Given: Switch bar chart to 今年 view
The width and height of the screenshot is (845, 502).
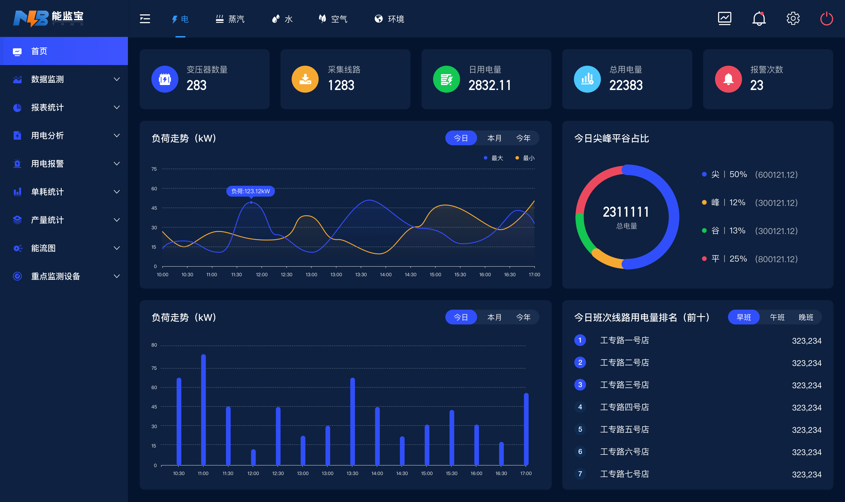Looking at the screenshot, I should click(x=523, y=317).
